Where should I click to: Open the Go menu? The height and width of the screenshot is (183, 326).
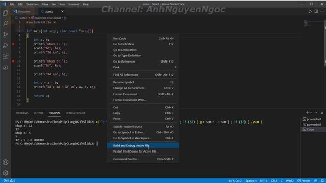tap(54, 4)
